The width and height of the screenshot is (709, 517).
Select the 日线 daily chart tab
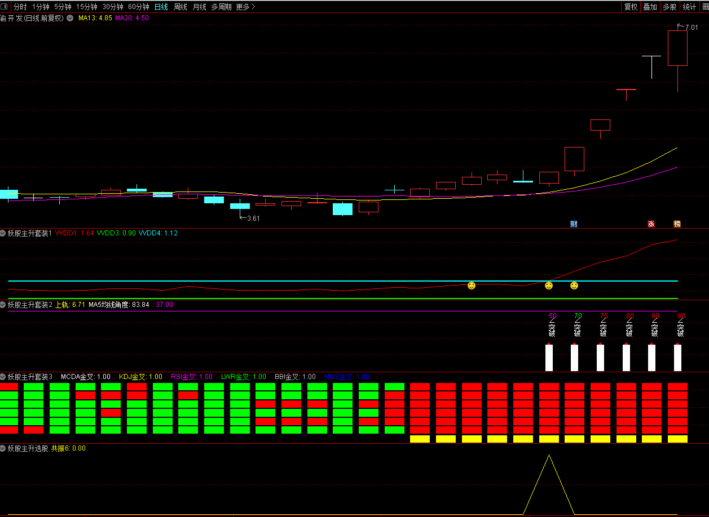161,7
